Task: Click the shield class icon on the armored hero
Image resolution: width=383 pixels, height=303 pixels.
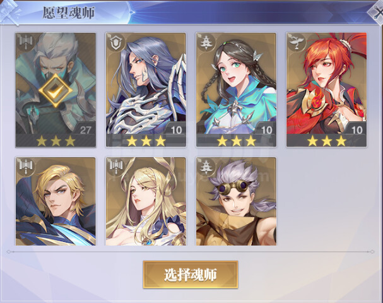Action: click(115, 42)
